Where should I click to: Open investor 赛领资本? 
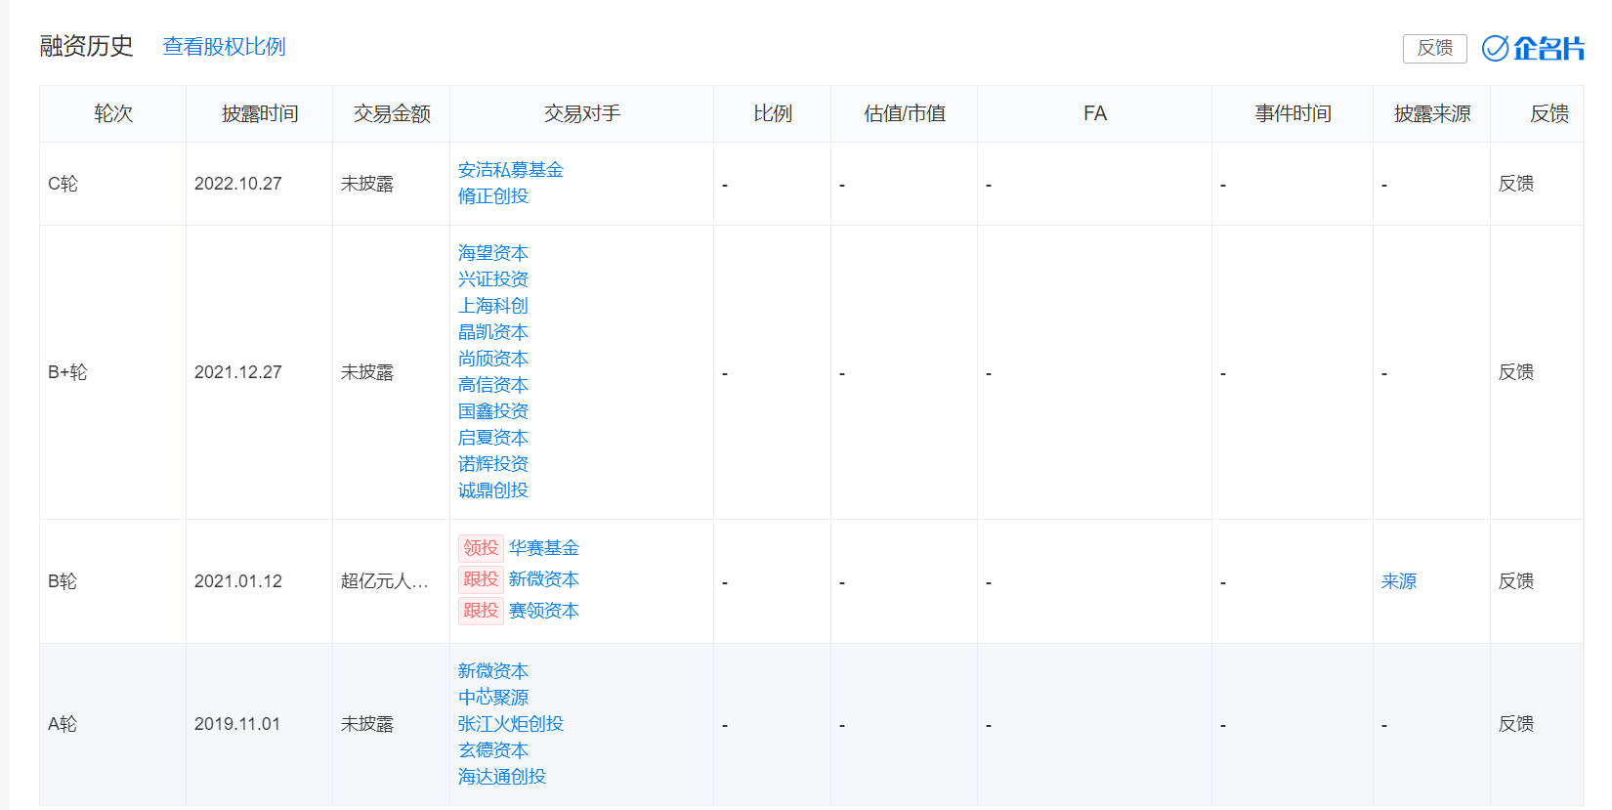544,611
